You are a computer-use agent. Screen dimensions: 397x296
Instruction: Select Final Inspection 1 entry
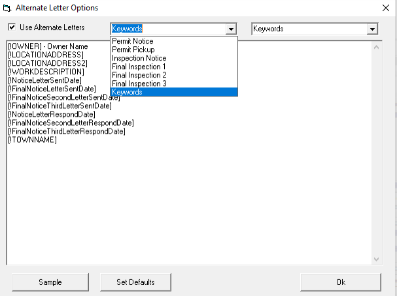tap(139, 67)
